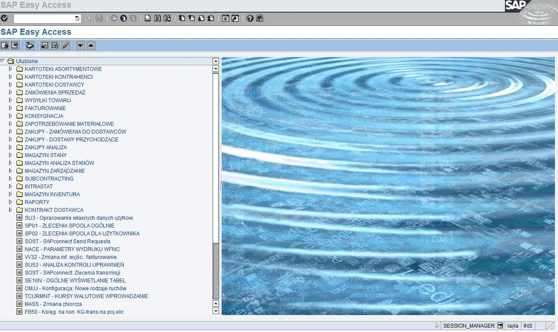Click the bottommost scroll arrow of the tree
Screen dimensions: 558x332
coord(216,311)
